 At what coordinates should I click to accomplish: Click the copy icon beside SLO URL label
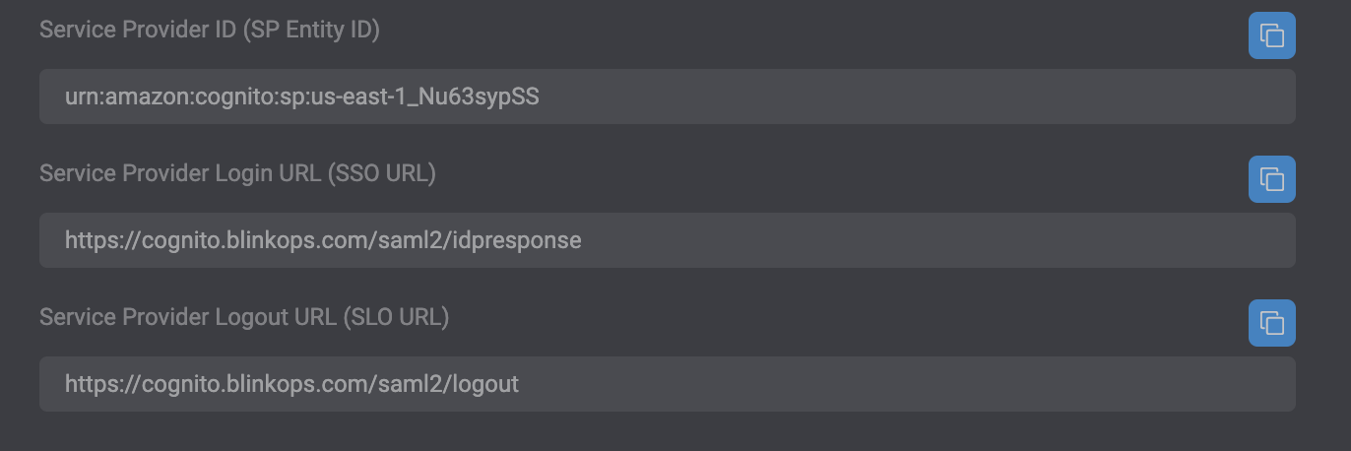(x=1271, y=323)
